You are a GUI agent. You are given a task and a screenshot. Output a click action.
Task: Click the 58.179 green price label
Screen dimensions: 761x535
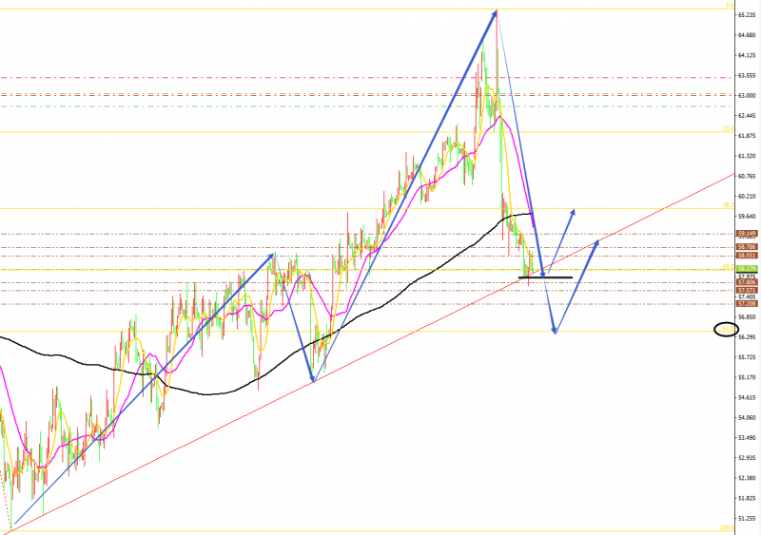[747, 269]
